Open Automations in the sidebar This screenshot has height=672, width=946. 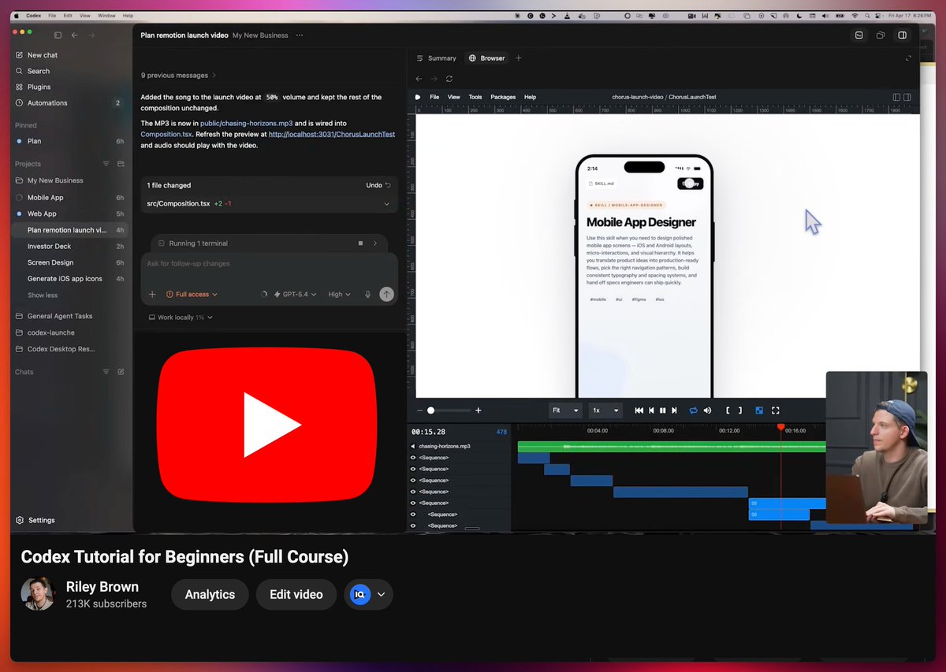coord(41,102)
